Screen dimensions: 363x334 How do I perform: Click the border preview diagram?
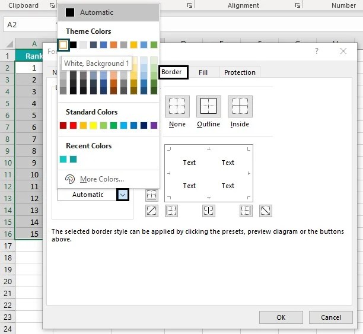click(x=209, y=173)
